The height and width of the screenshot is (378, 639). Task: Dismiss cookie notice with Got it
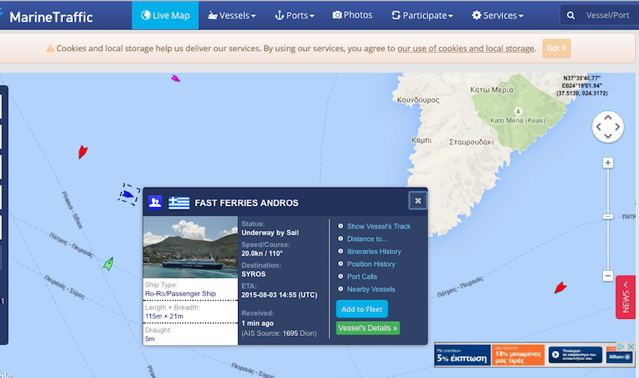(x=556, y=48)
